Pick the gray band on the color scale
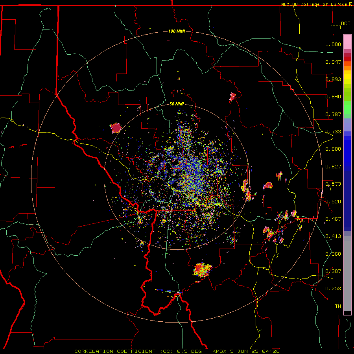Image resolution: width=354 pixels, height=354 pixels. click(347, 273)
